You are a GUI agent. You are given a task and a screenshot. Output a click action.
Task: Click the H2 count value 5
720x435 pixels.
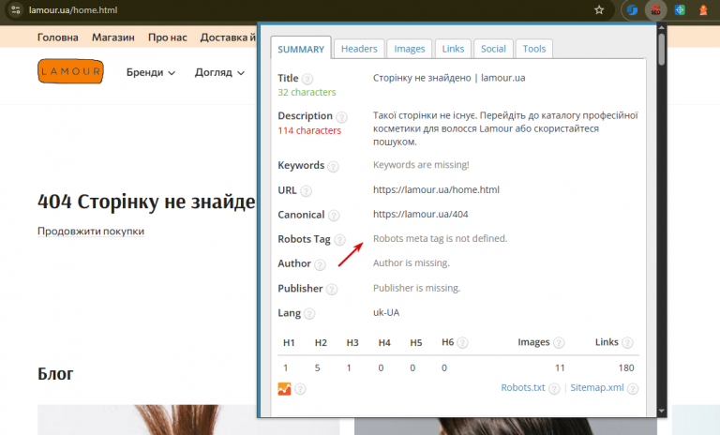point(317,367)
